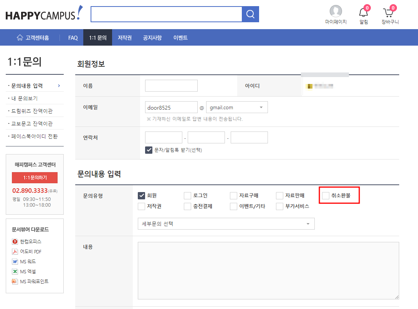Image resolution: width=418 pixels, height=309 pixels.
Task: Open the 장바구니 shopping cart icon
Action: (389, 12)
